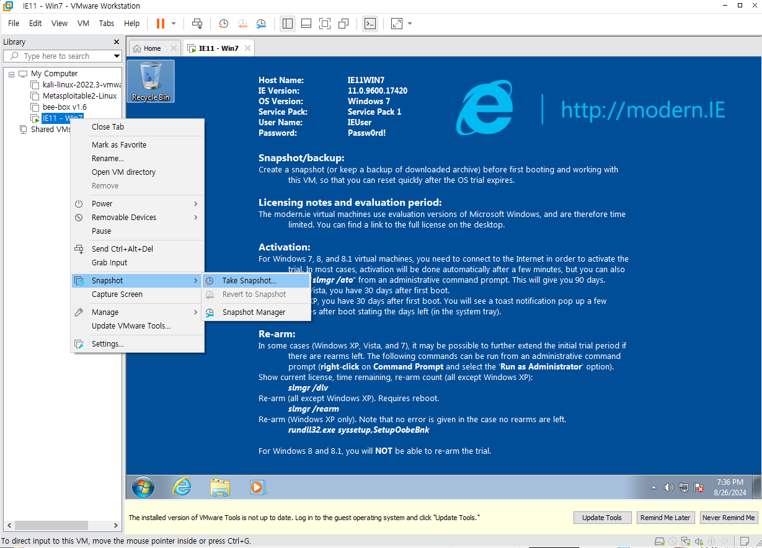Choose Mark as Favorite in context menu
This screenshot has width=762, height=548.
click(138, 144)
